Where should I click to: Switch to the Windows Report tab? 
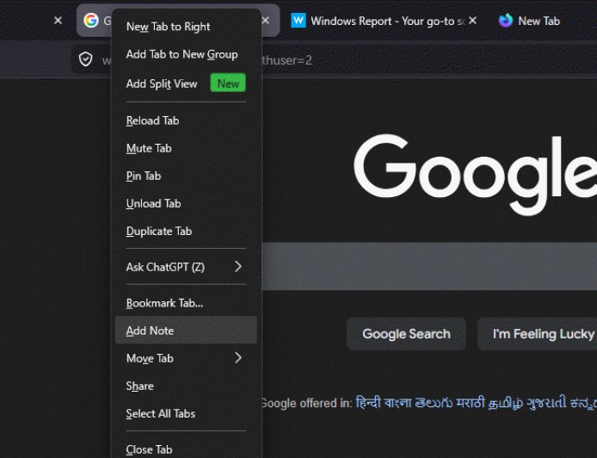(384, 21)
